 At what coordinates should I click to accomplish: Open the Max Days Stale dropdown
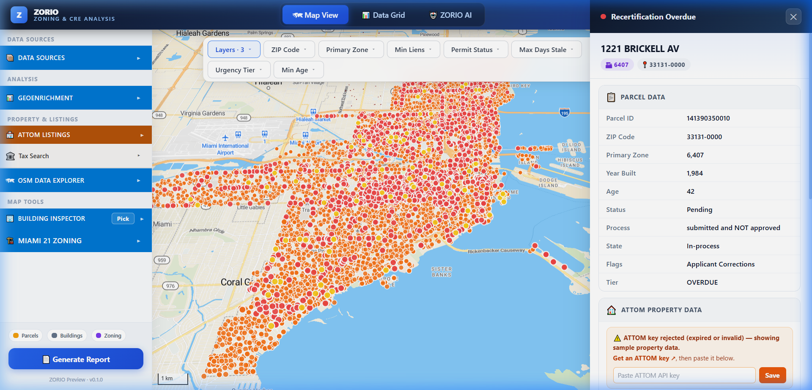coord(546,49)
